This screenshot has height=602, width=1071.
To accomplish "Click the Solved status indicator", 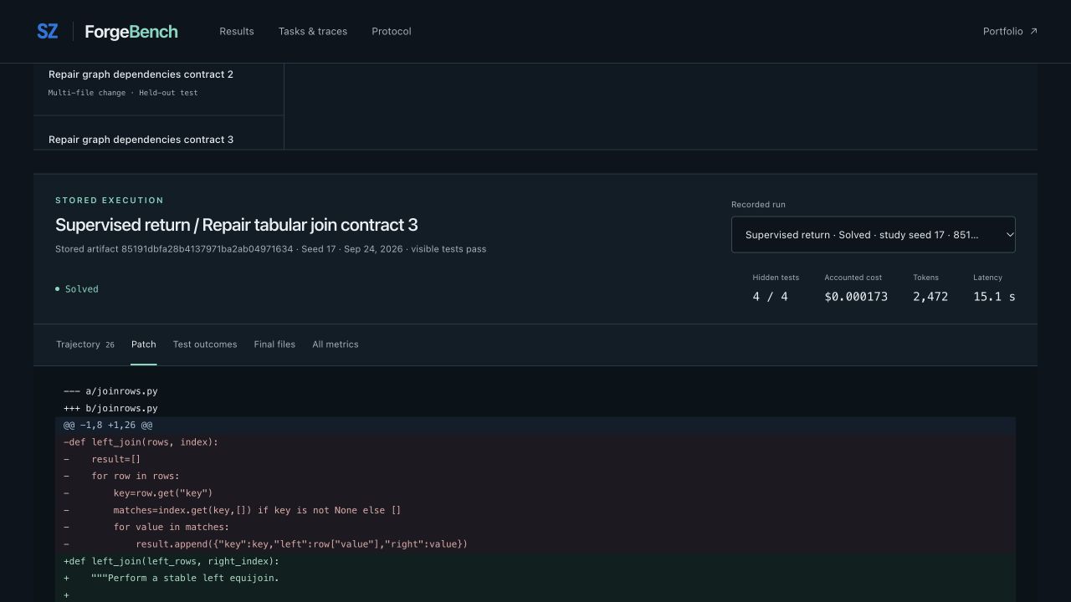I will (x=77, y=289).
